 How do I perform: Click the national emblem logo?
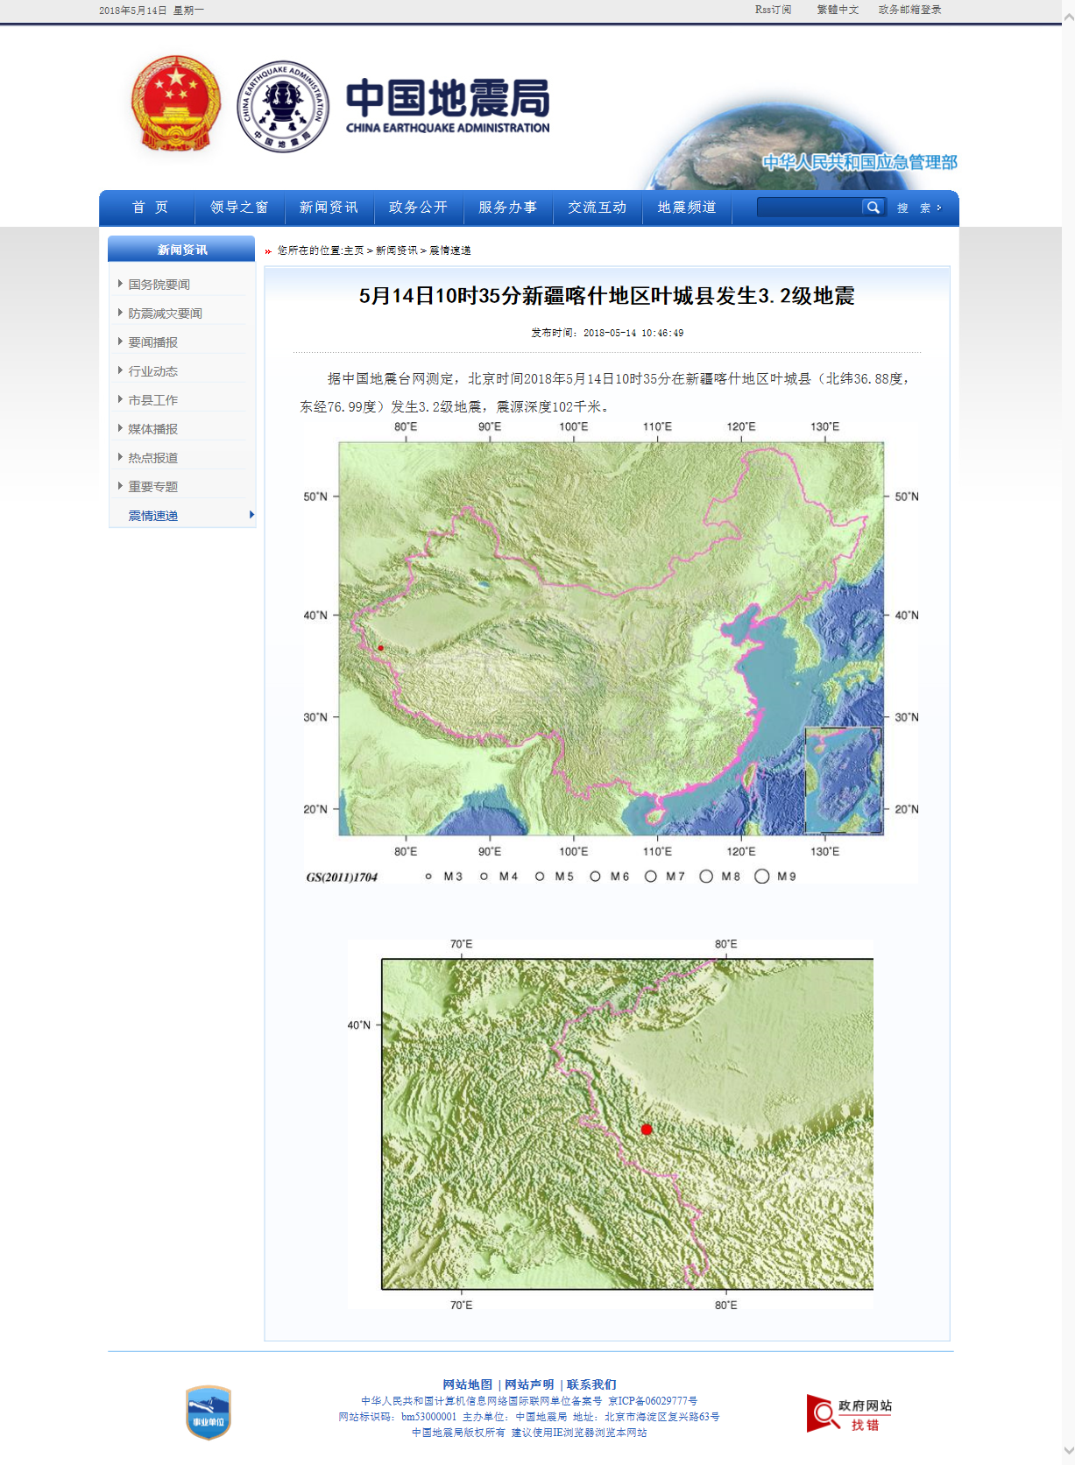(x=175, y=103)
